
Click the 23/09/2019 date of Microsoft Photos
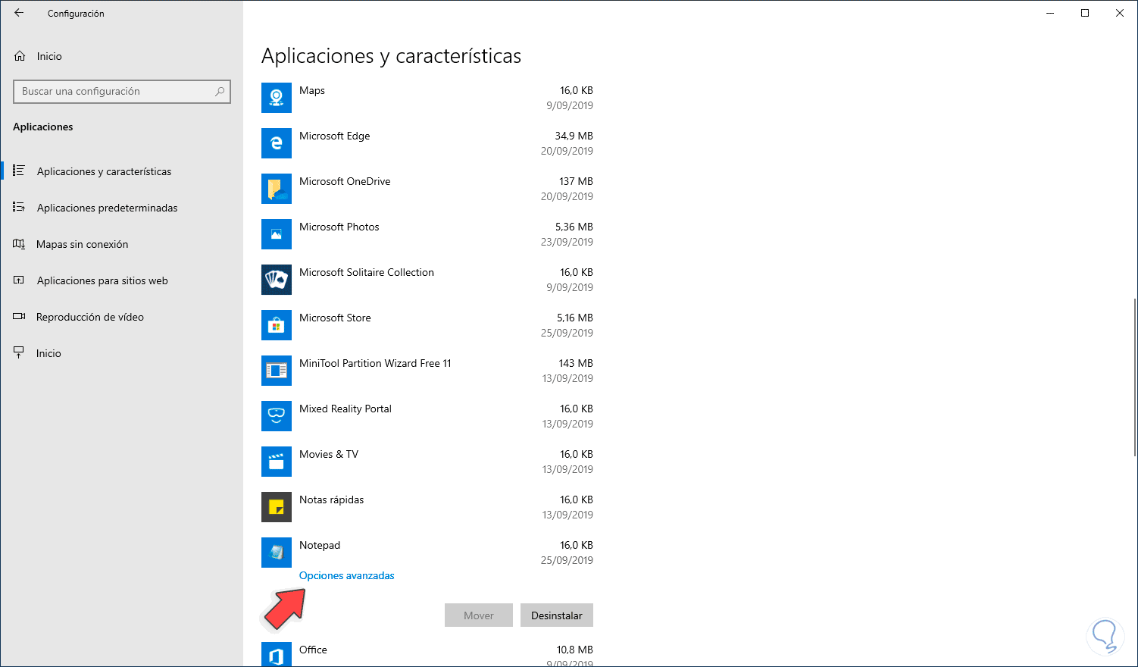[567, 243]
